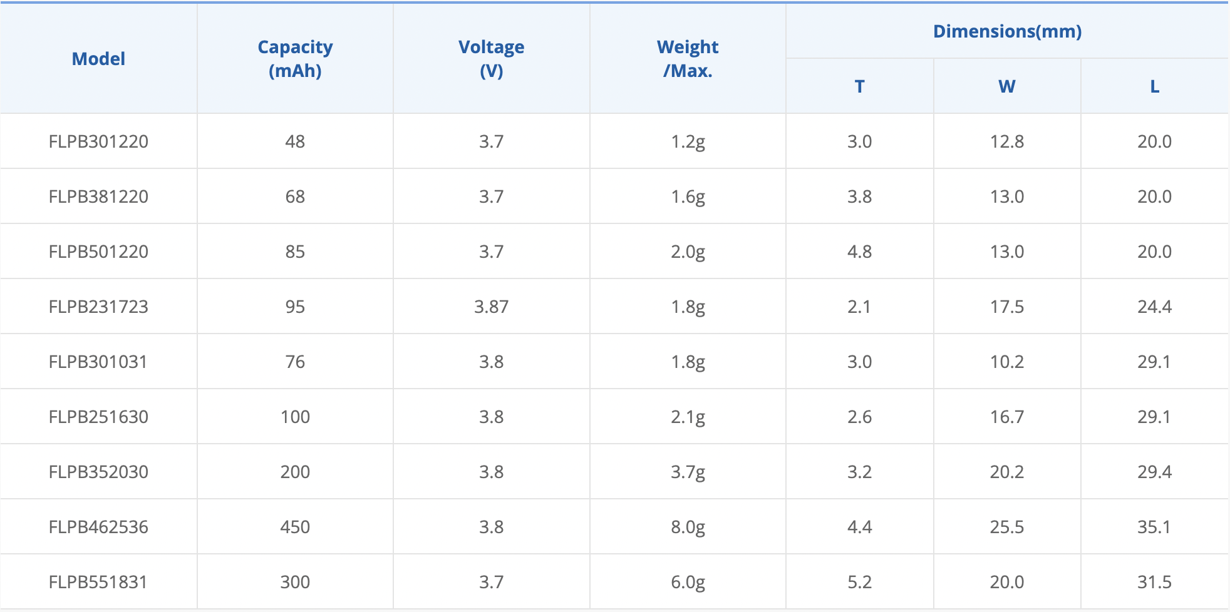Viewport: 1230px width, 612px height.
Task: Click the Model column header
Action: click(x=98, y=59)
